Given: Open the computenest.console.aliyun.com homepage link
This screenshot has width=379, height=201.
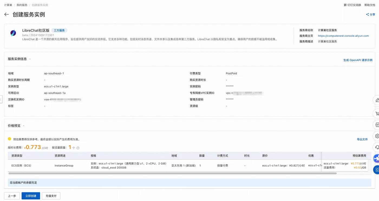Looking at the screenshot, I should pyautogui.click(x=343, y=36).
